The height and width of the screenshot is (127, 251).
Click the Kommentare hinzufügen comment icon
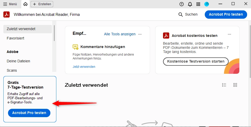(x=75, y=47)
